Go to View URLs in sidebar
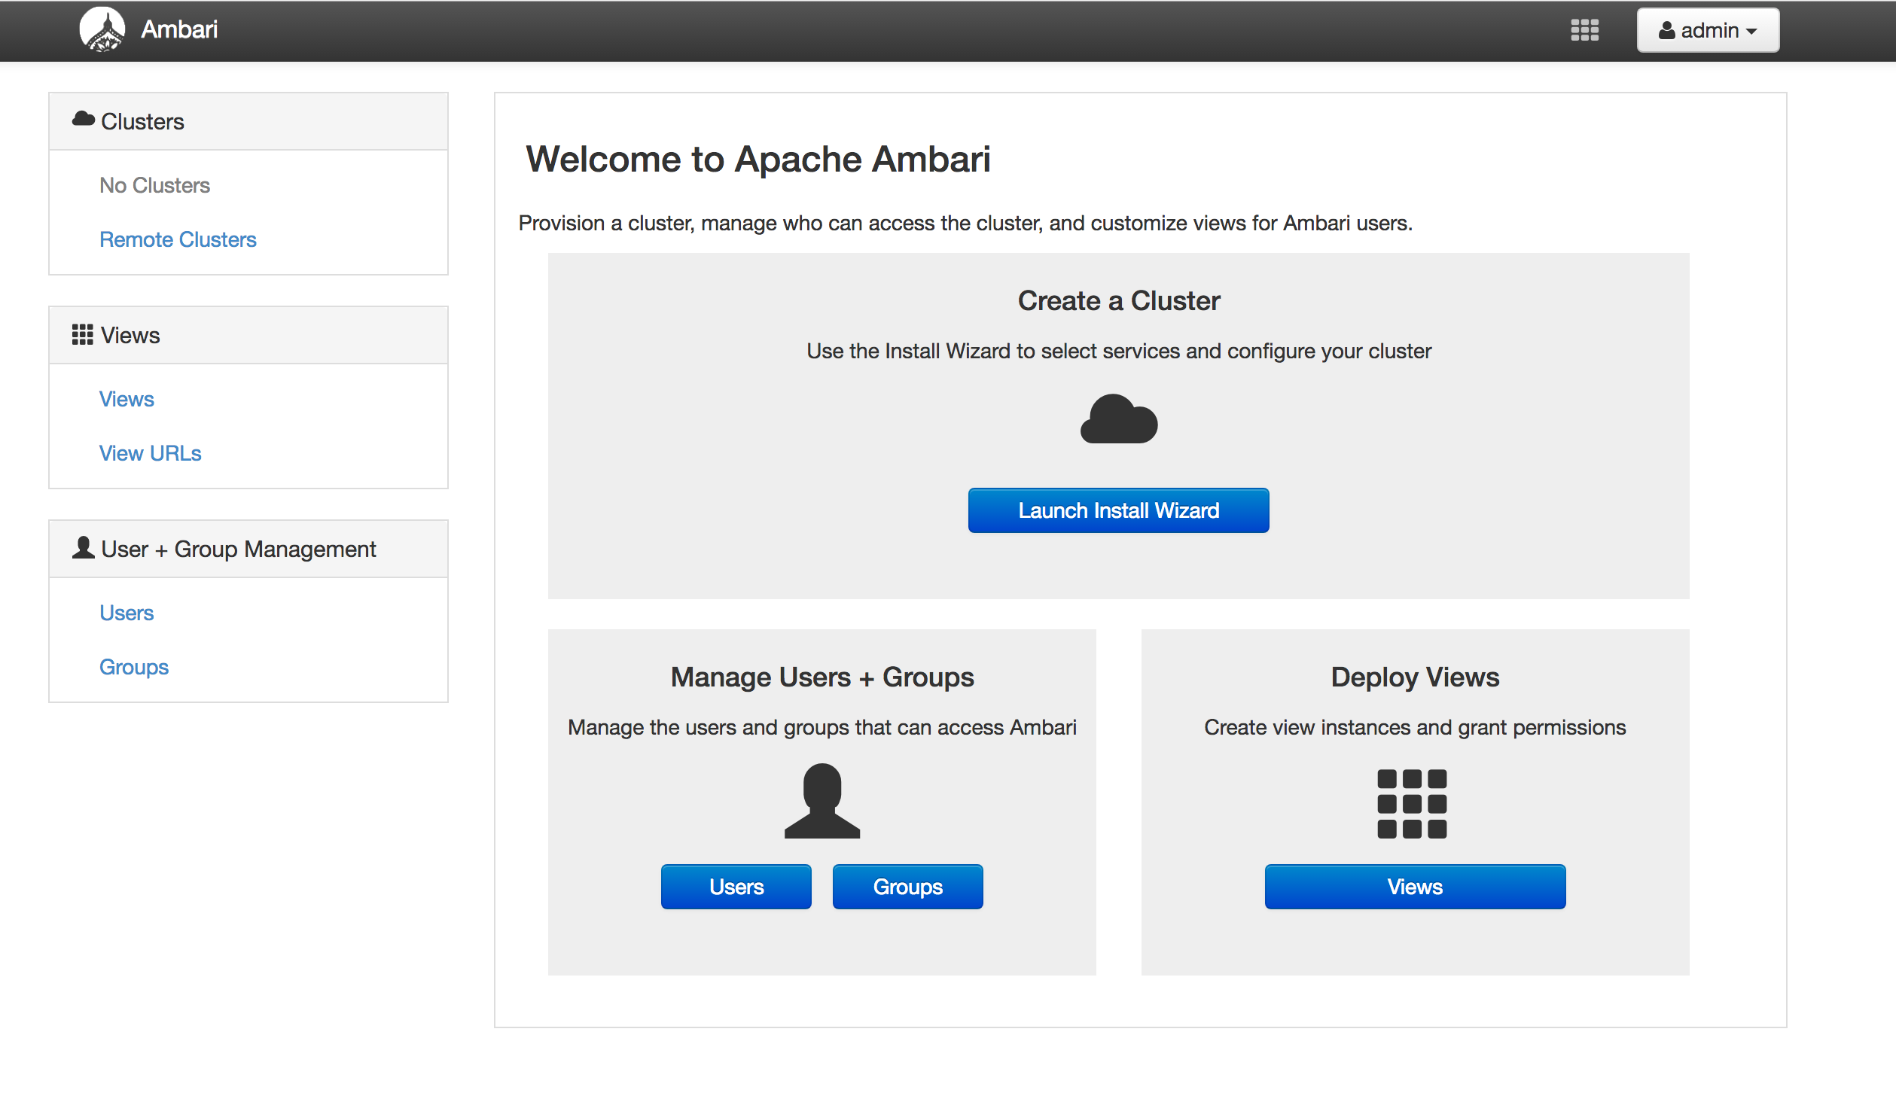The height and width of the screenshot is (1108, 1896). click(150, 453)
